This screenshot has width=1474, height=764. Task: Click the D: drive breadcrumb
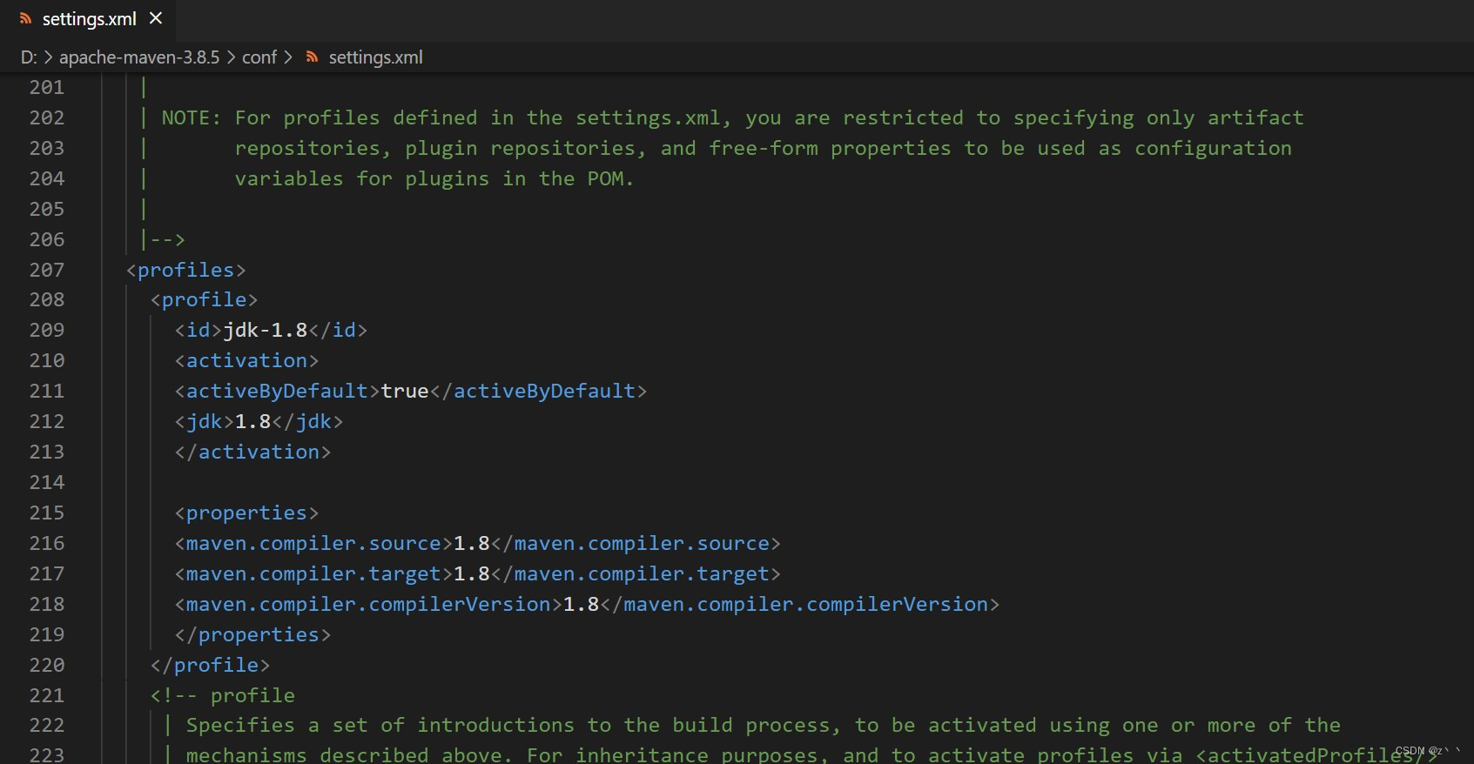29,57
